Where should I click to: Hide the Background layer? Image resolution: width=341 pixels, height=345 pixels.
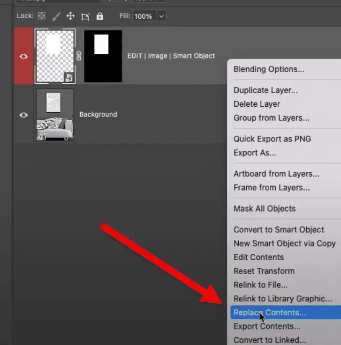pyautogui.click(x=23, y=115)
